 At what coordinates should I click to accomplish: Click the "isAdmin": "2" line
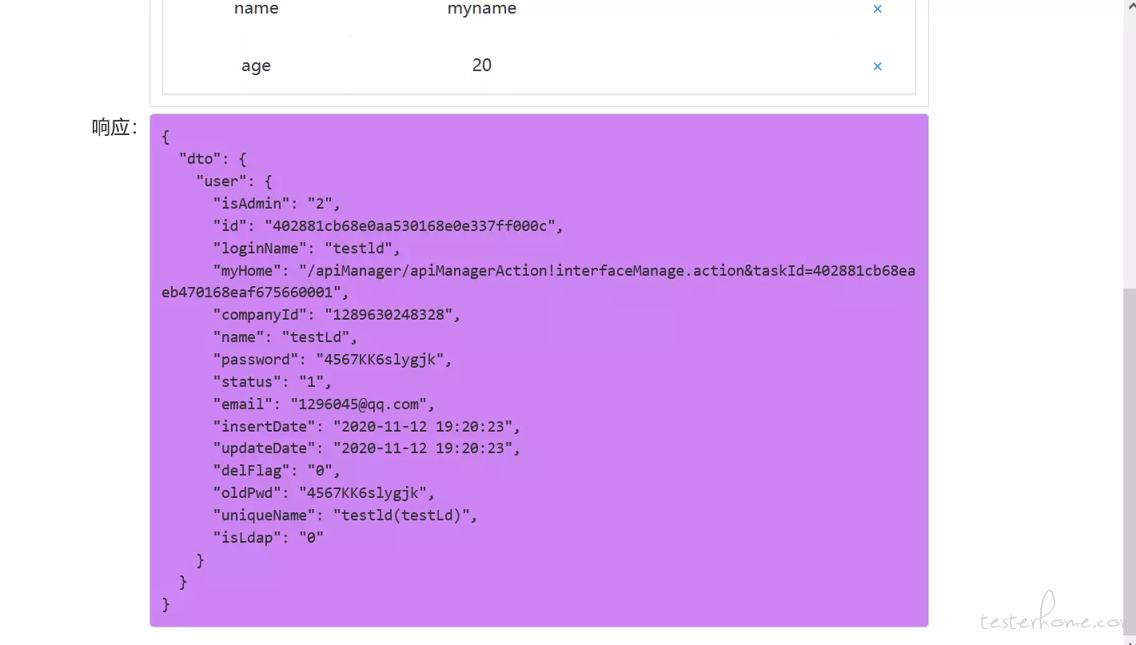point(277,204)
